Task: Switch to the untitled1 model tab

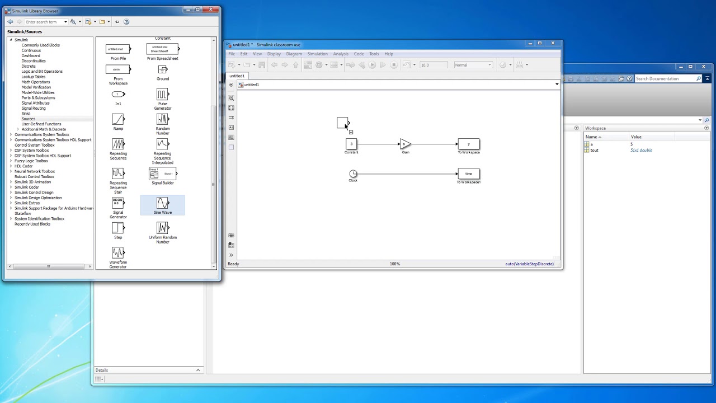Action: click(x=237, y=76)
